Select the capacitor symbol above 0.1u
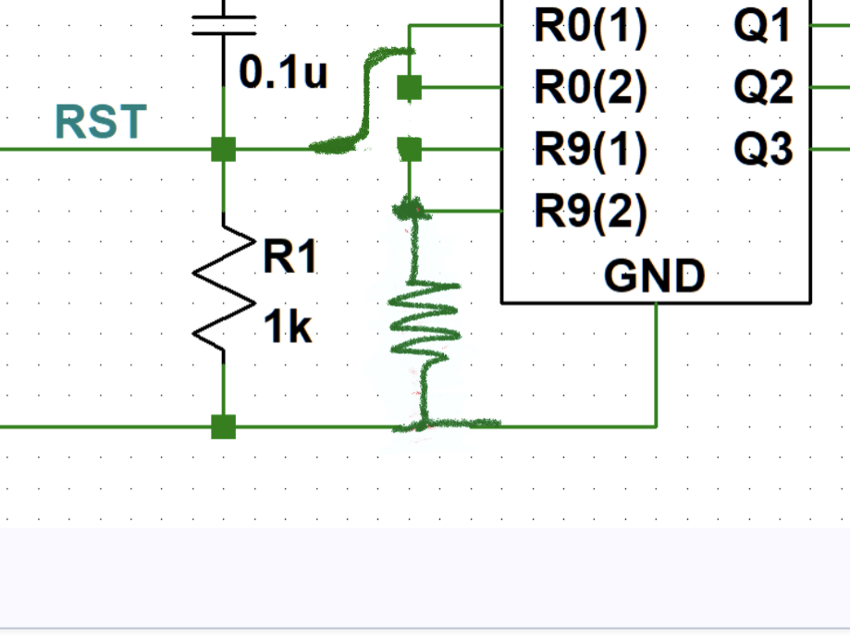Screen dimensions: 850x637 pos(224,26)
